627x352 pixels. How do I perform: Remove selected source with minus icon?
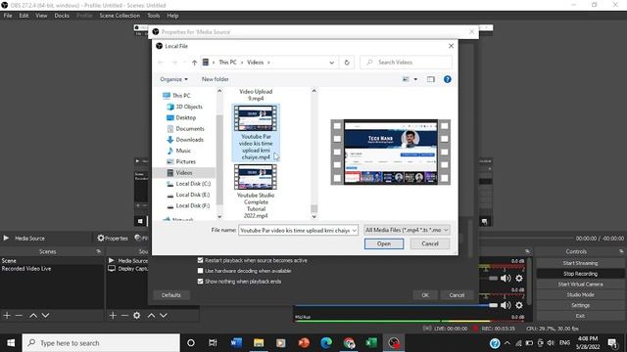(x=124, y=316)
